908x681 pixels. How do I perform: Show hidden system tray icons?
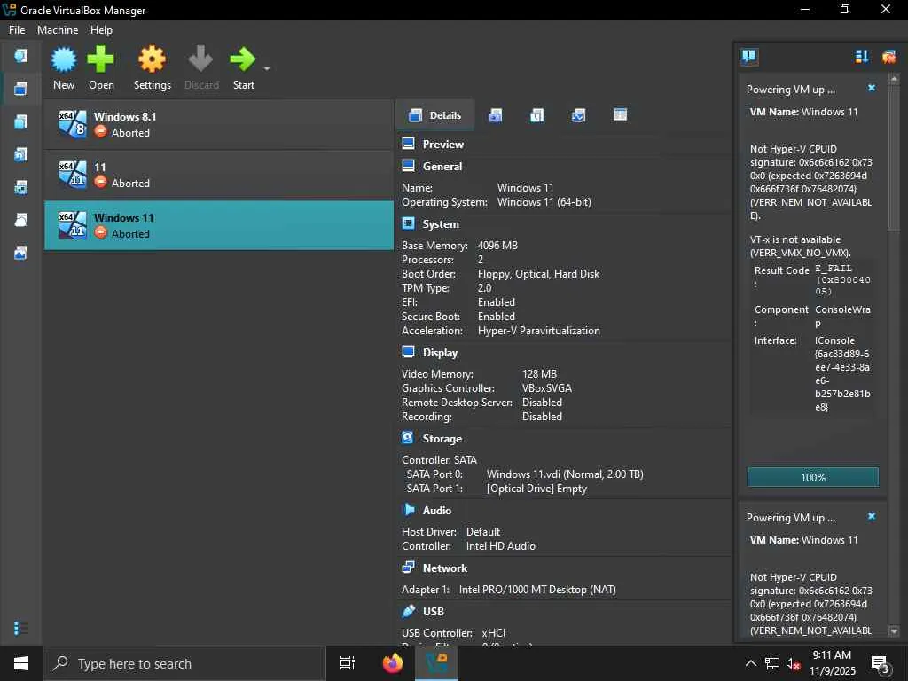click(x=750, y=663)
